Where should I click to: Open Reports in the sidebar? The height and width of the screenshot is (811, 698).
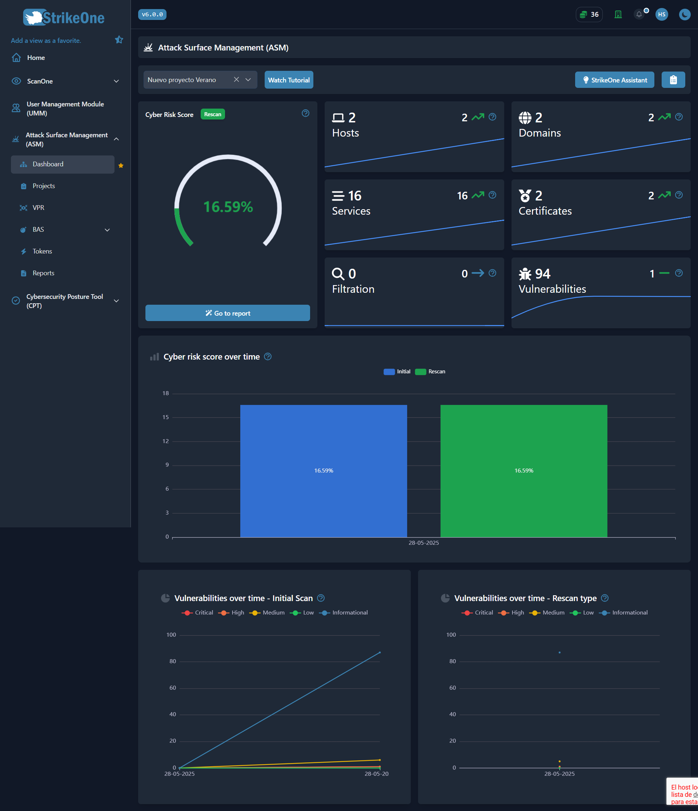44,273
